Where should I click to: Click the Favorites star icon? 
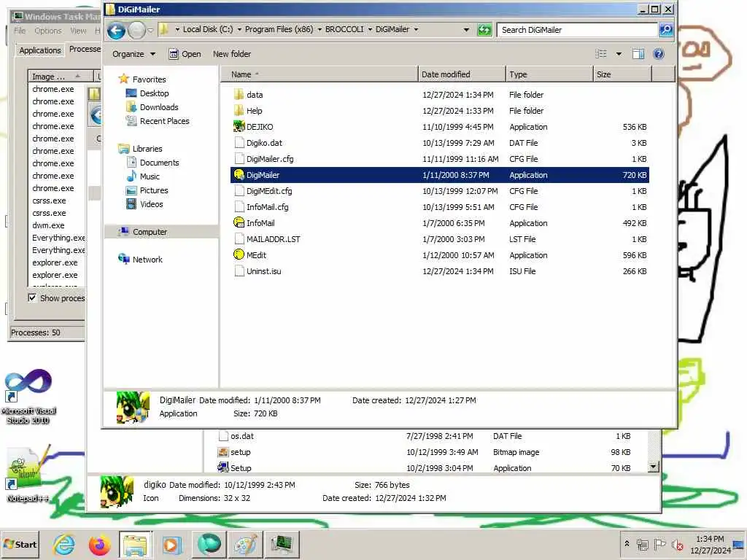[x=124, y=79]
